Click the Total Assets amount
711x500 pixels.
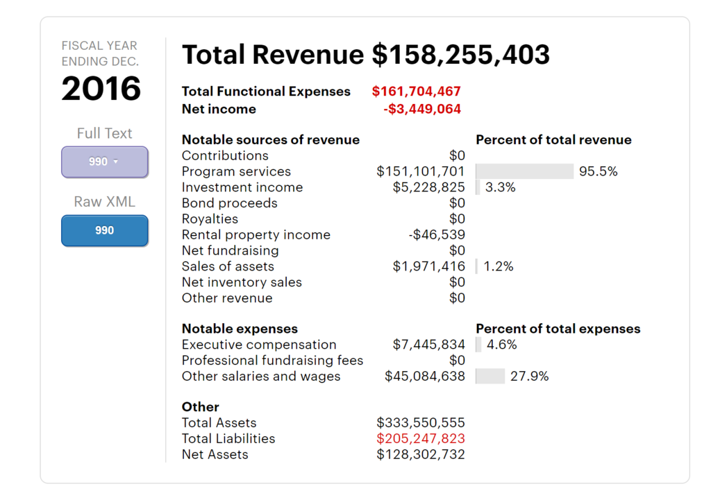[420, 422]
